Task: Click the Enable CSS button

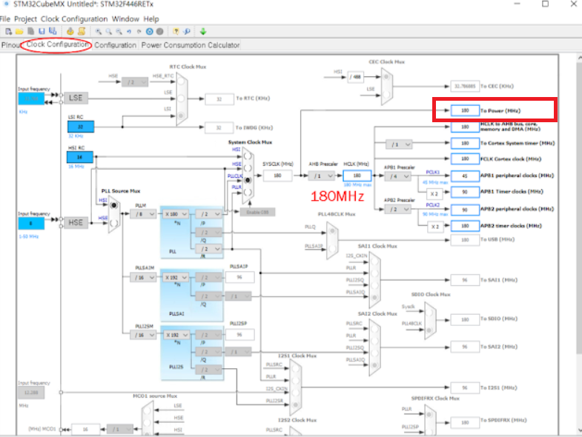Action: click(257, 212)
